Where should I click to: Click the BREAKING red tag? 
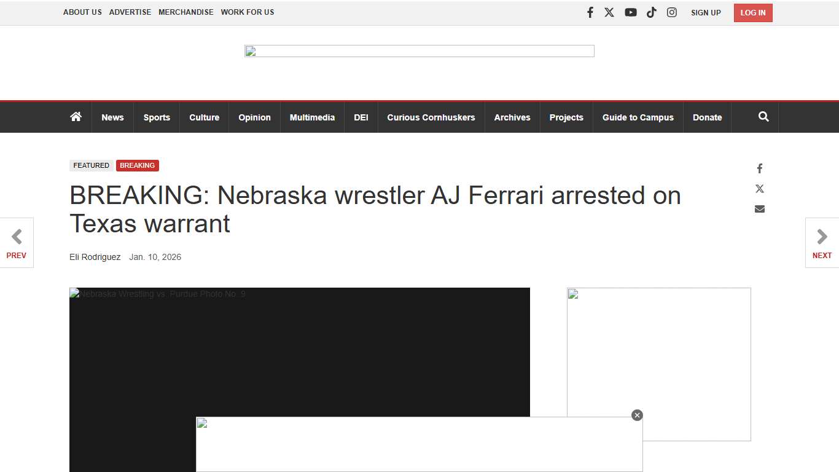coord(137,165)
